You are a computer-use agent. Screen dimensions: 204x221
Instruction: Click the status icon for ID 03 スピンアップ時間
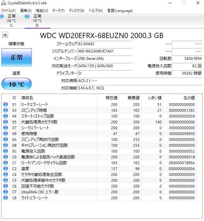(6, 110)
